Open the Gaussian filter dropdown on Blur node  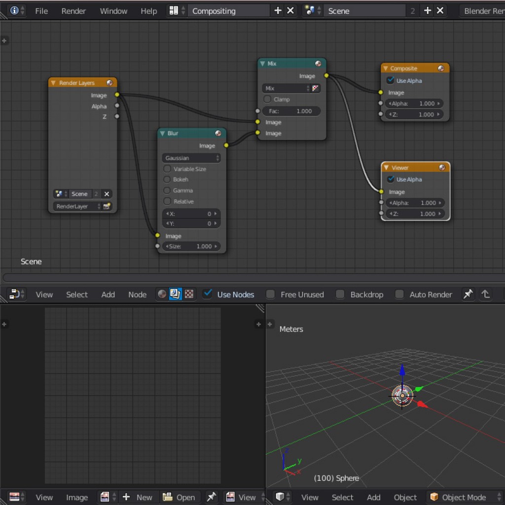[x=191, y=158]
